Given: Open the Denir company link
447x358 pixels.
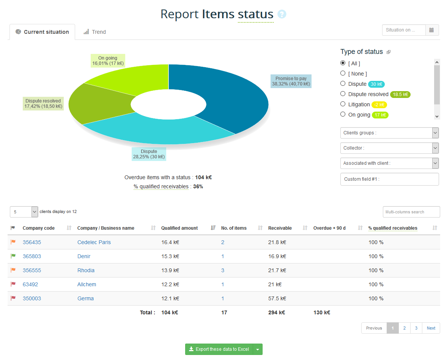Looking at the screenshot, I should pyautogui.click(x=84, y=256).
